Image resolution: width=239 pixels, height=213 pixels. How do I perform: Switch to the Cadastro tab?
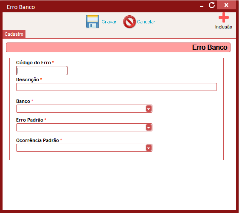(x=14, y=34)
